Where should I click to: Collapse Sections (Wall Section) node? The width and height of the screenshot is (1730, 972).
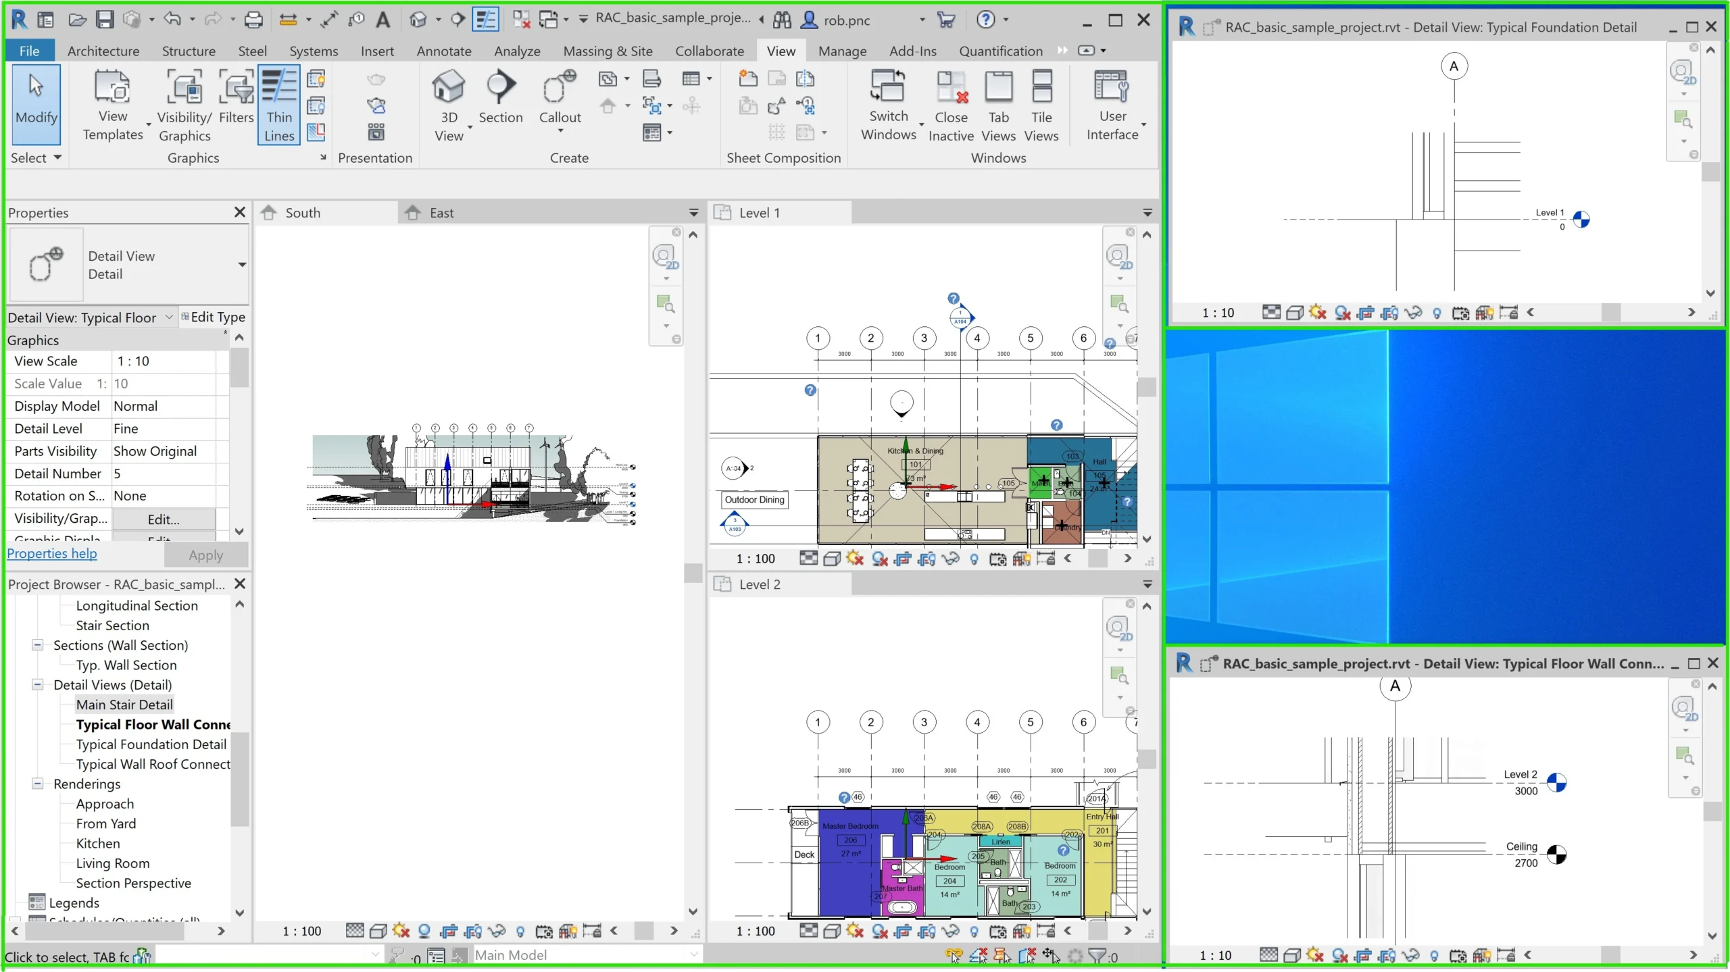38,644
